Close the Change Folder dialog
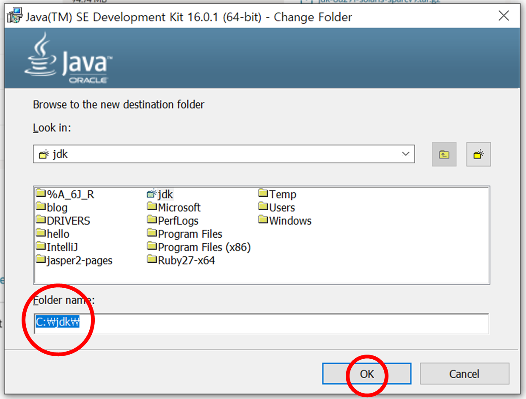Viewport: 526px width, 399px height. point(504,16)
